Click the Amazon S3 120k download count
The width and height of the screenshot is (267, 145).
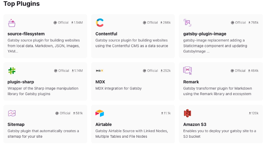(x=254, y=113)
